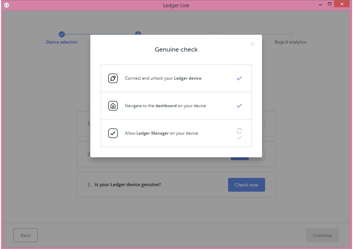The image size is (353, 249).
Task: Click 'Navigate to the dashboard on your device' text
Action: pos(165,106)
